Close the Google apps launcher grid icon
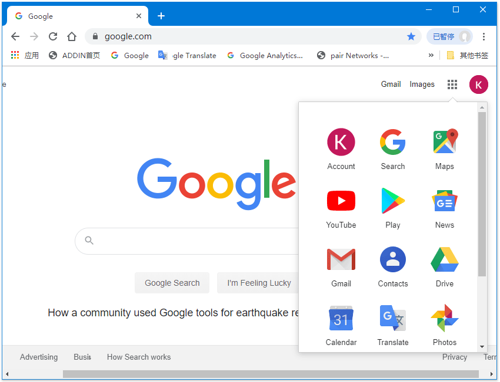Viewport: 500px width, 382px height. click(x=452, y=84)
